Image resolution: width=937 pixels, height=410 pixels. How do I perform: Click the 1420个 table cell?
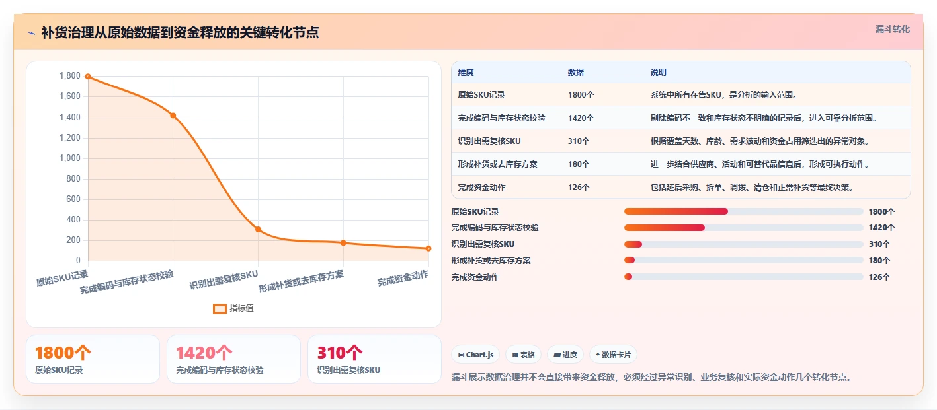(602, 118)
